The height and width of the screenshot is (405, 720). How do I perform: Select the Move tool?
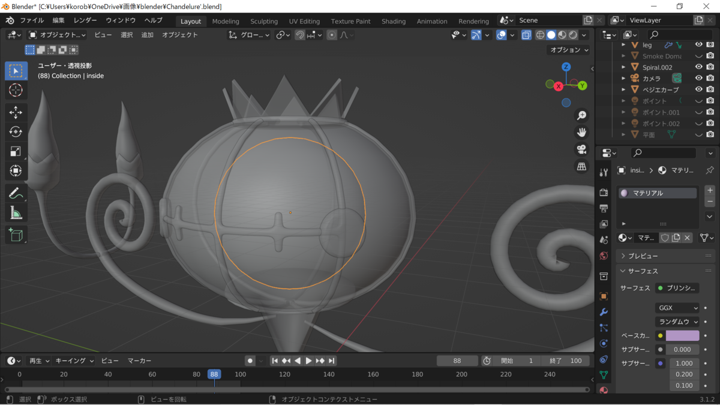pos(16,112)
